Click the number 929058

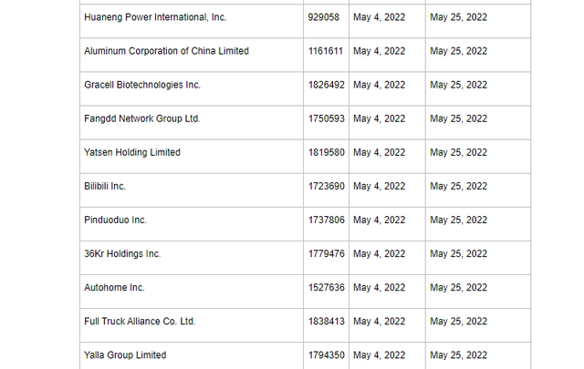324,17
